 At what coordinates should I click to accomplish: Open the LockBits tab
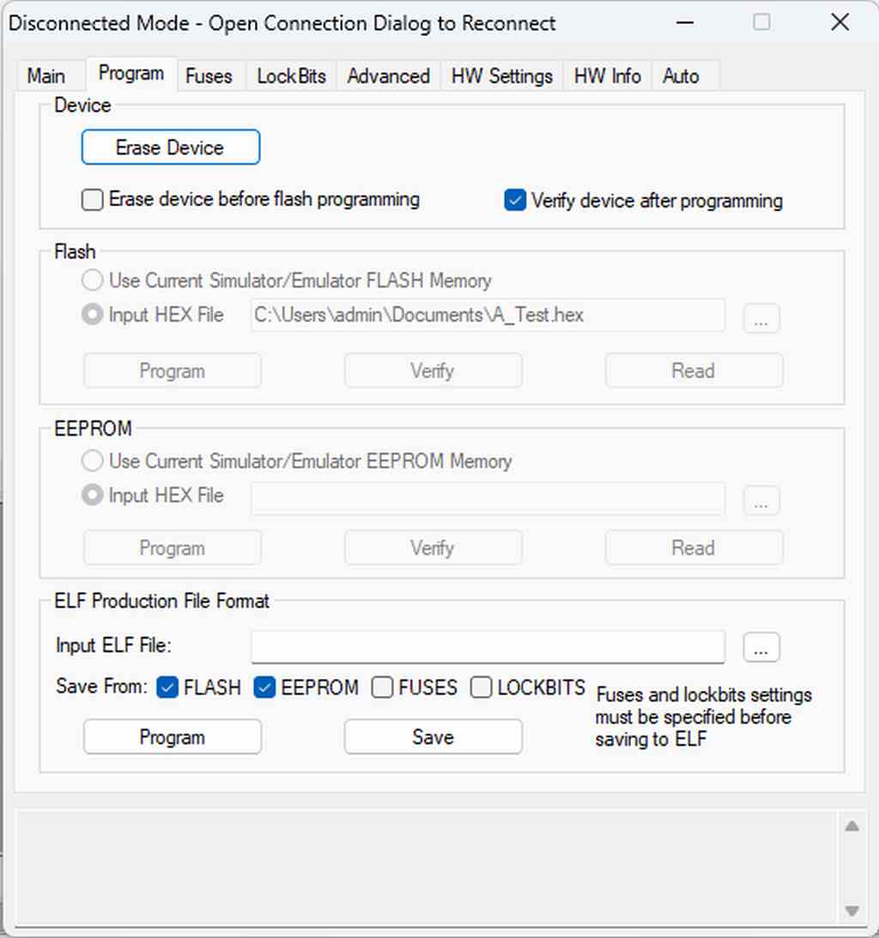(x=291, y=76)
